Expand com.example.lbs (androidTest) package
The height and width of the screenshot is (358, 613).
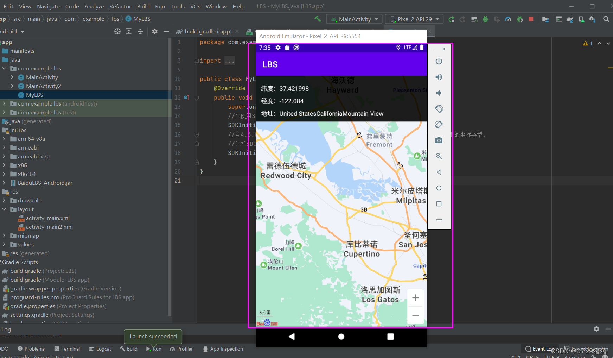[x=4, y=103]
